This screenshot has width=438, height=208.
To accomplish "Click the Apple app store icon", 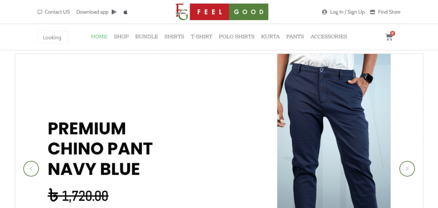I will [x=126, y=12].
